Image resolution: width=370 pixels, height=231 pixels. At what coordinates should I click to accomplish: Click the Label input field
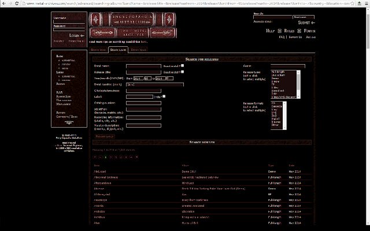pos(139,96)
